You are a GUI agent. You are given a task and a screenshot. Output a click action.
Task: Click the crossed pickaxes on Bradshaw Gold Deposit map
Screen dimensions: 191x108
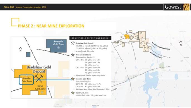tap(39, 79)
